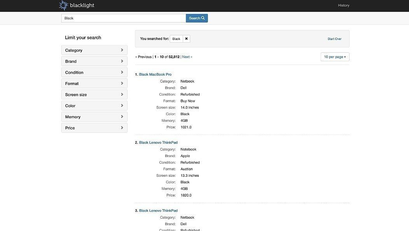
Task: Click the Start Over link
Action: pyautogui.click(x=334, y=39)
